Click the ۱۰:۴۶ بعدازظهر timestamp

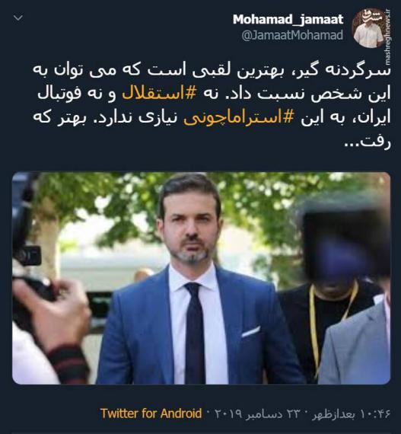[352, 414]
